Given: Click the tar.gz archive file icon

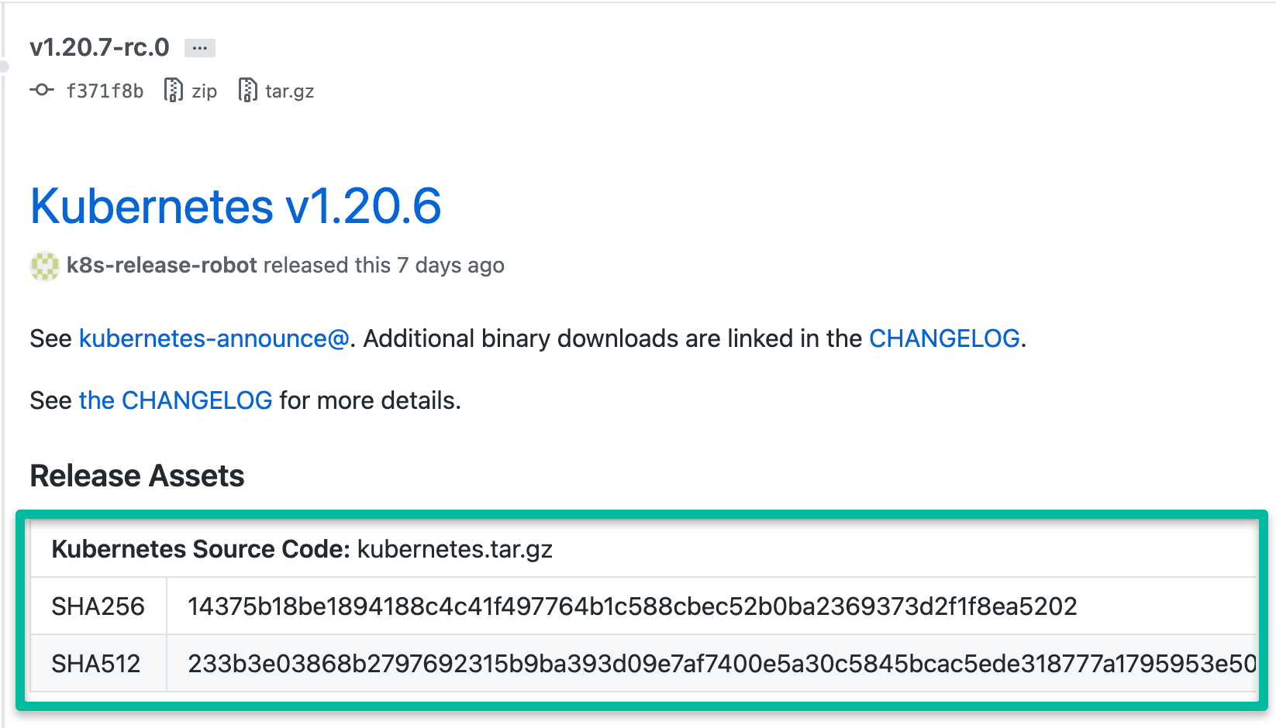Looking at the screenshot, I should [x=247, y=91].
